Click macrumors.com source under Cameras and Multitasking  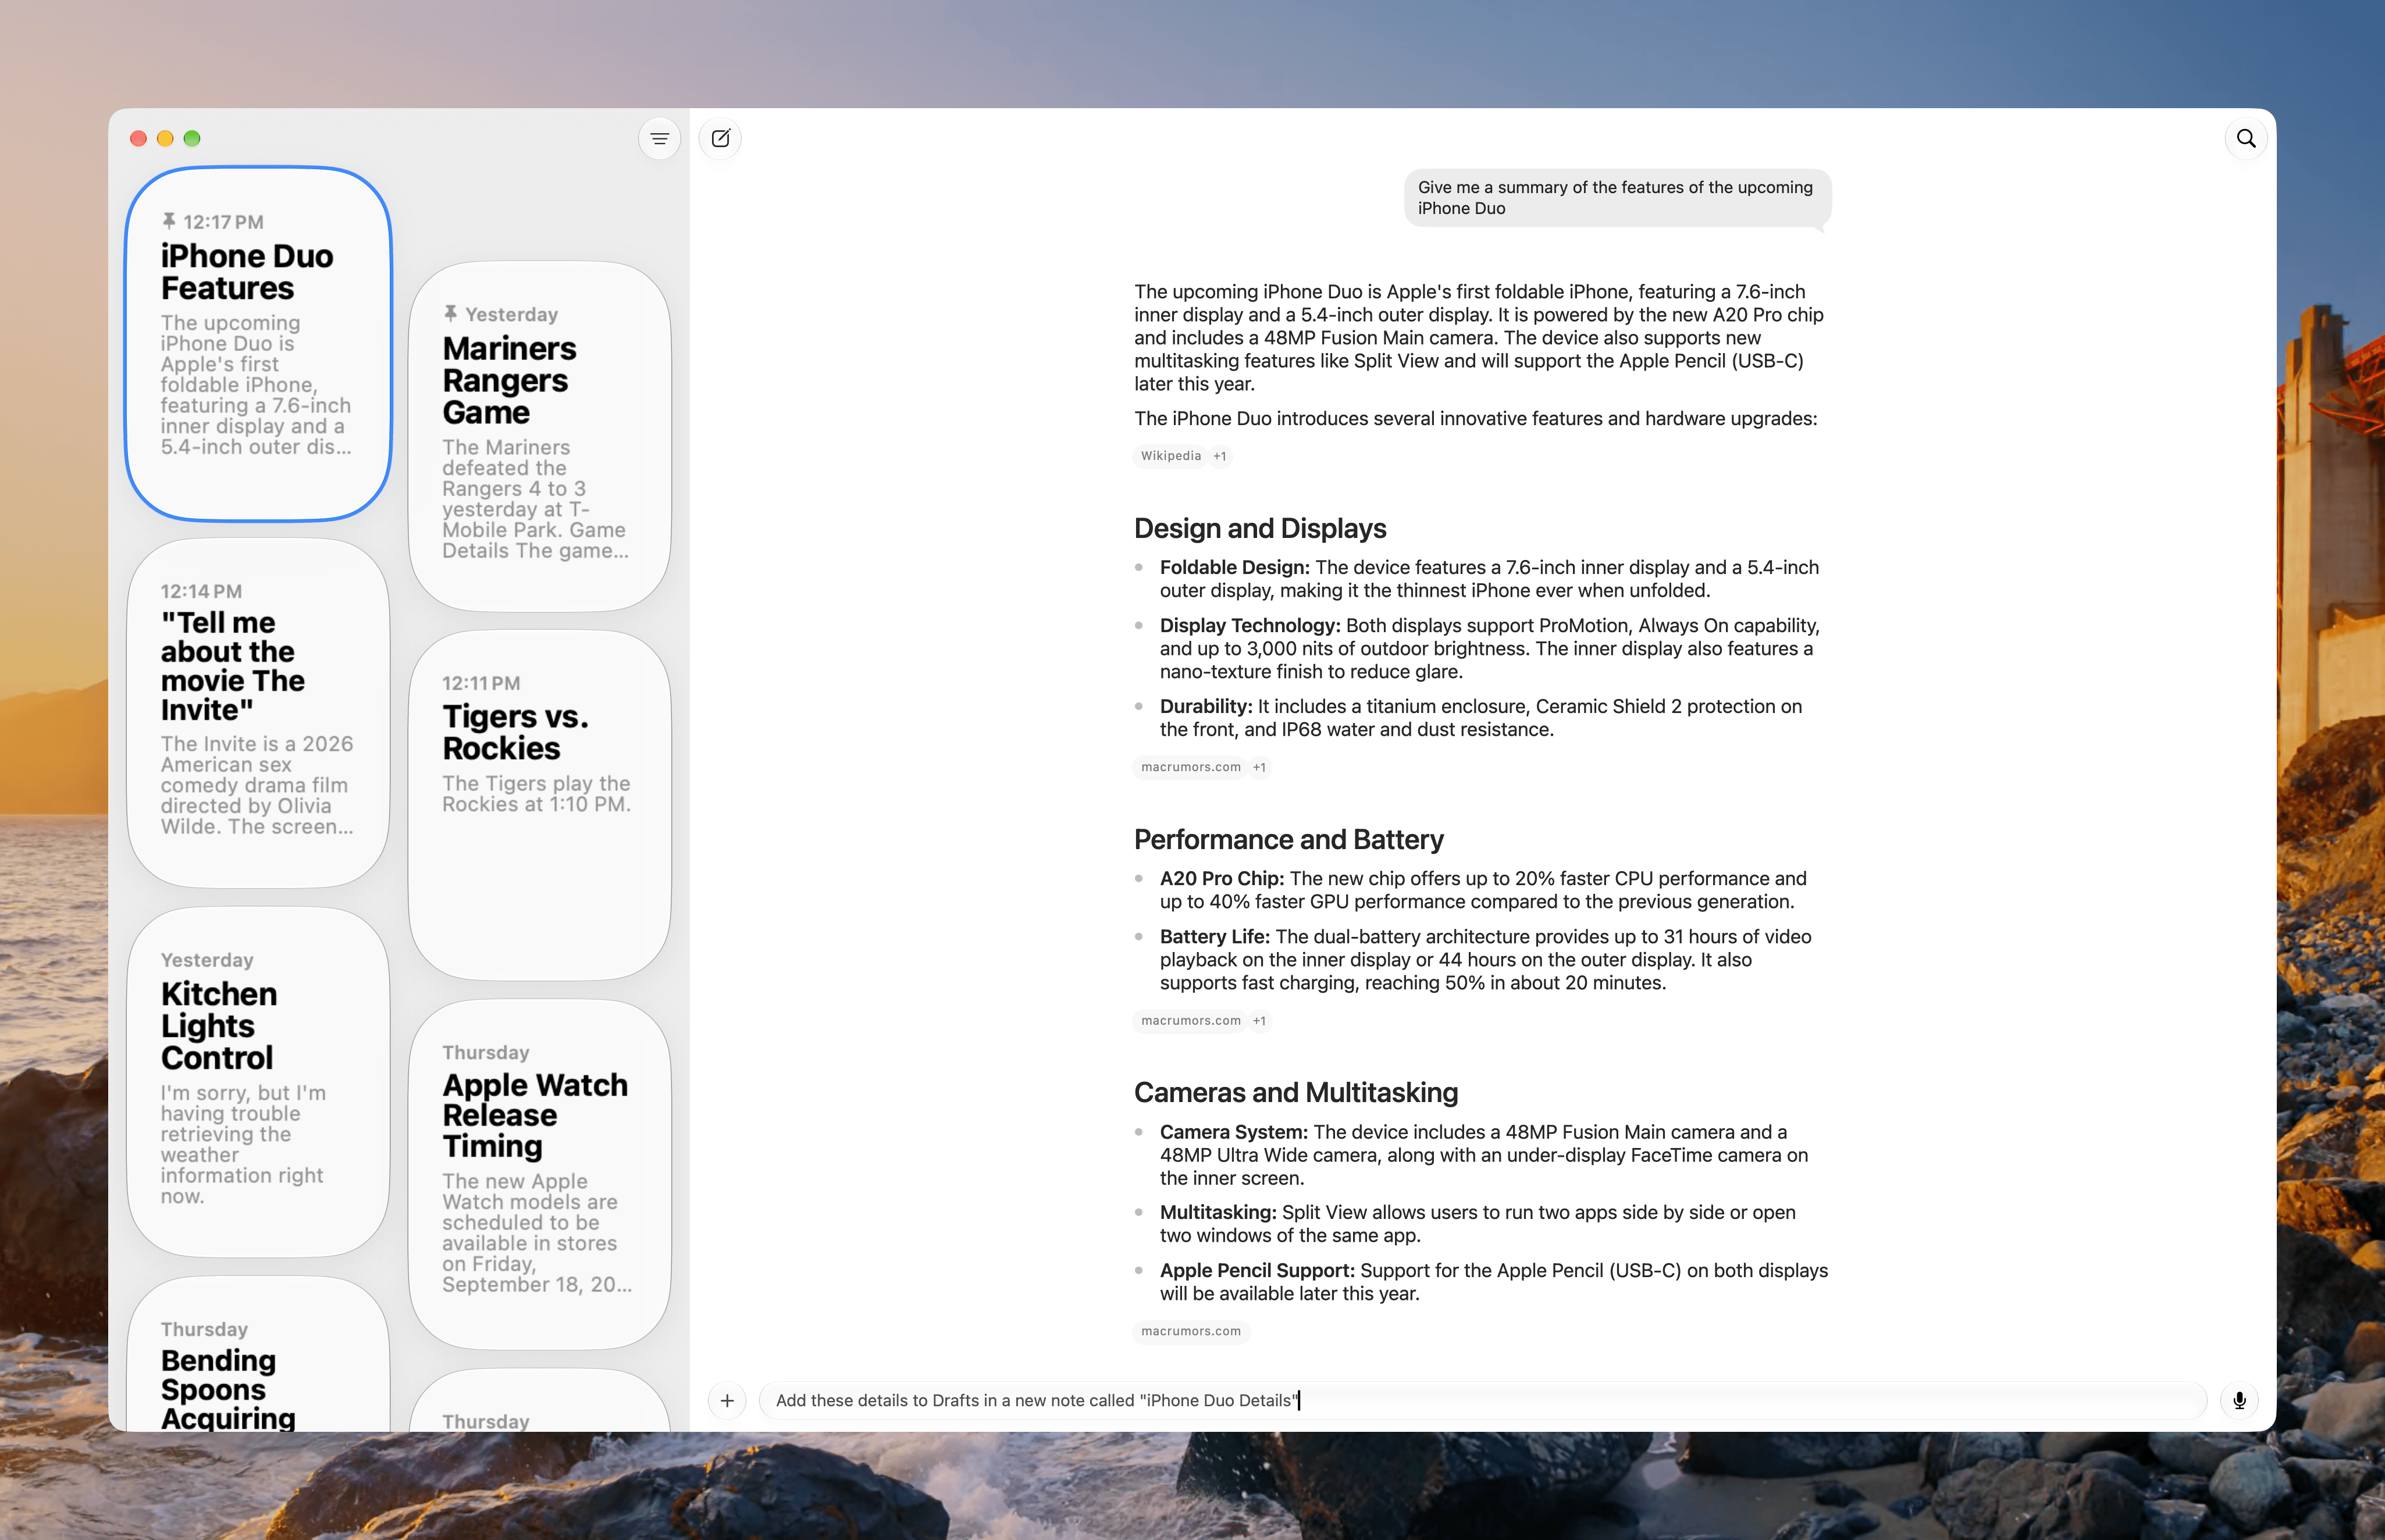pos(1191,1331)
